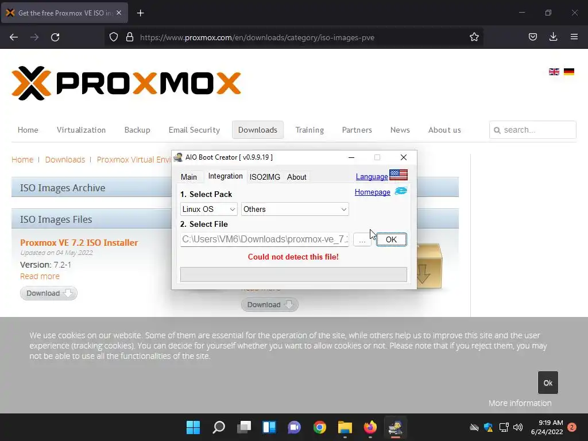The image size is (588, 441).
Task: Go forward in browser history
Action: [x=34, y=37]
